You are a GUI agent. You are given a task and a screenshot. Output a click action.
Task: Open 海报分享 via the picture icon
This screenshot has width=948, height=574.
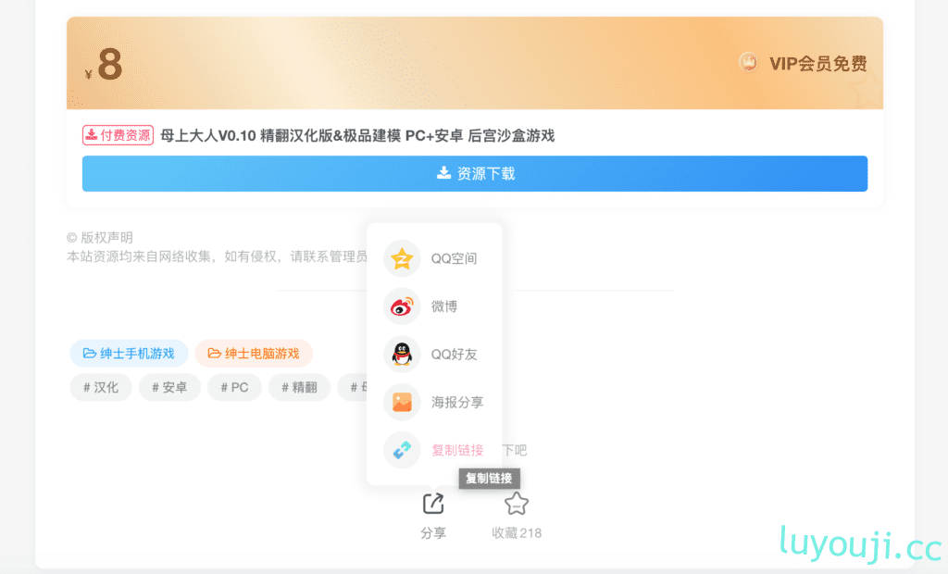click(x=401, y=403)
